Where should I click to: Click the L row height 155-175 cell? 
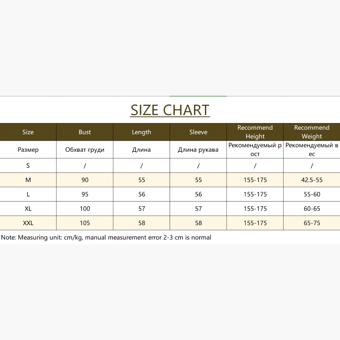(255, 194)
